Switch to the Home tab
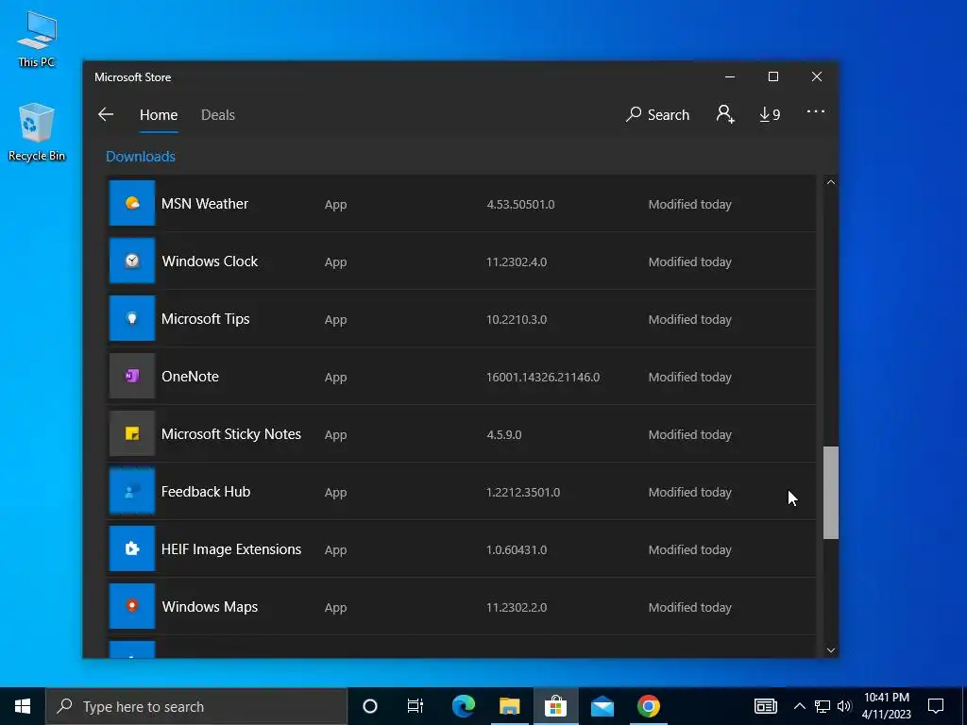967x725 pixels. [x=159, y=114]
